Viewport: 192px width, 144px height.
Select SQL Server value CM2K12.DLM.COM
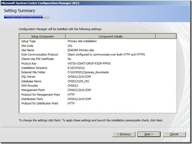click(x=79, y=77)
